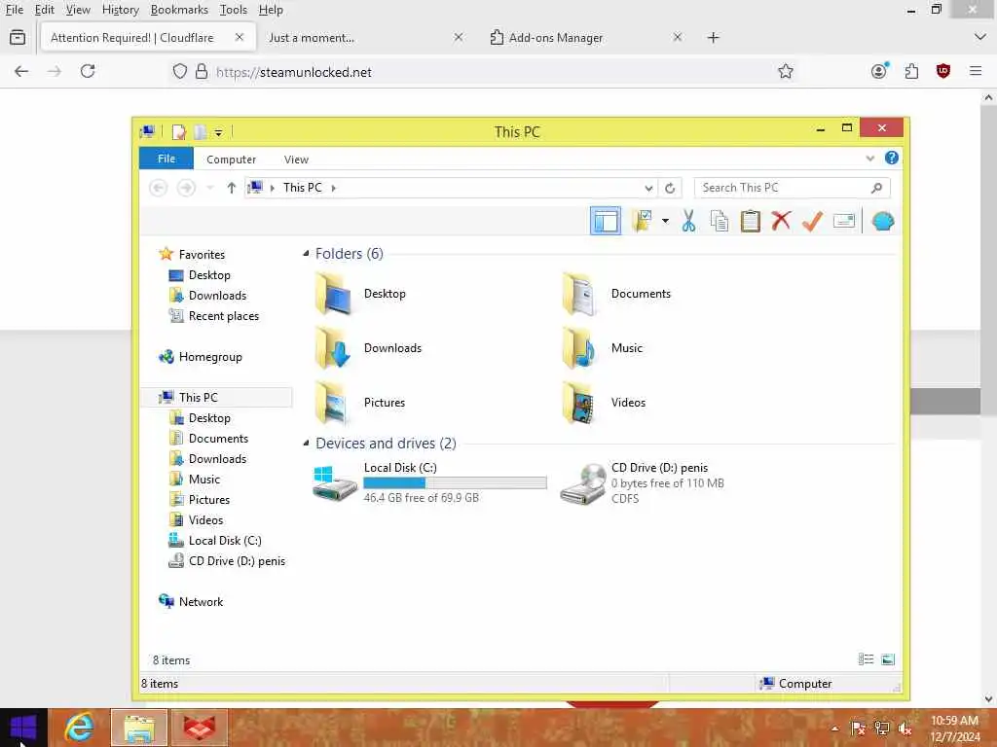Open recent locations dropdown arrow beside Forward
This screenshot has width=997, height=747.
tap(210, 188)
